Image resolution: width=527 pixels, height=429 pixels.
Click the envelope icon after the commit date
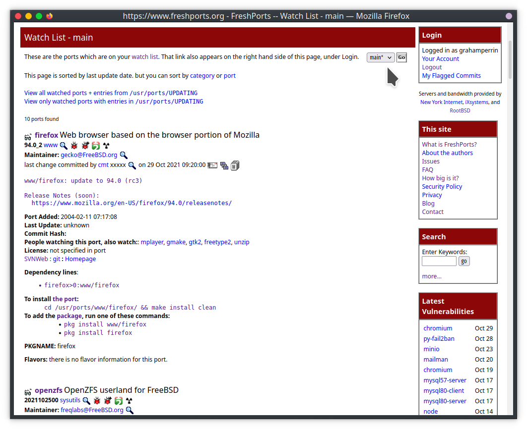coord(212,165)
